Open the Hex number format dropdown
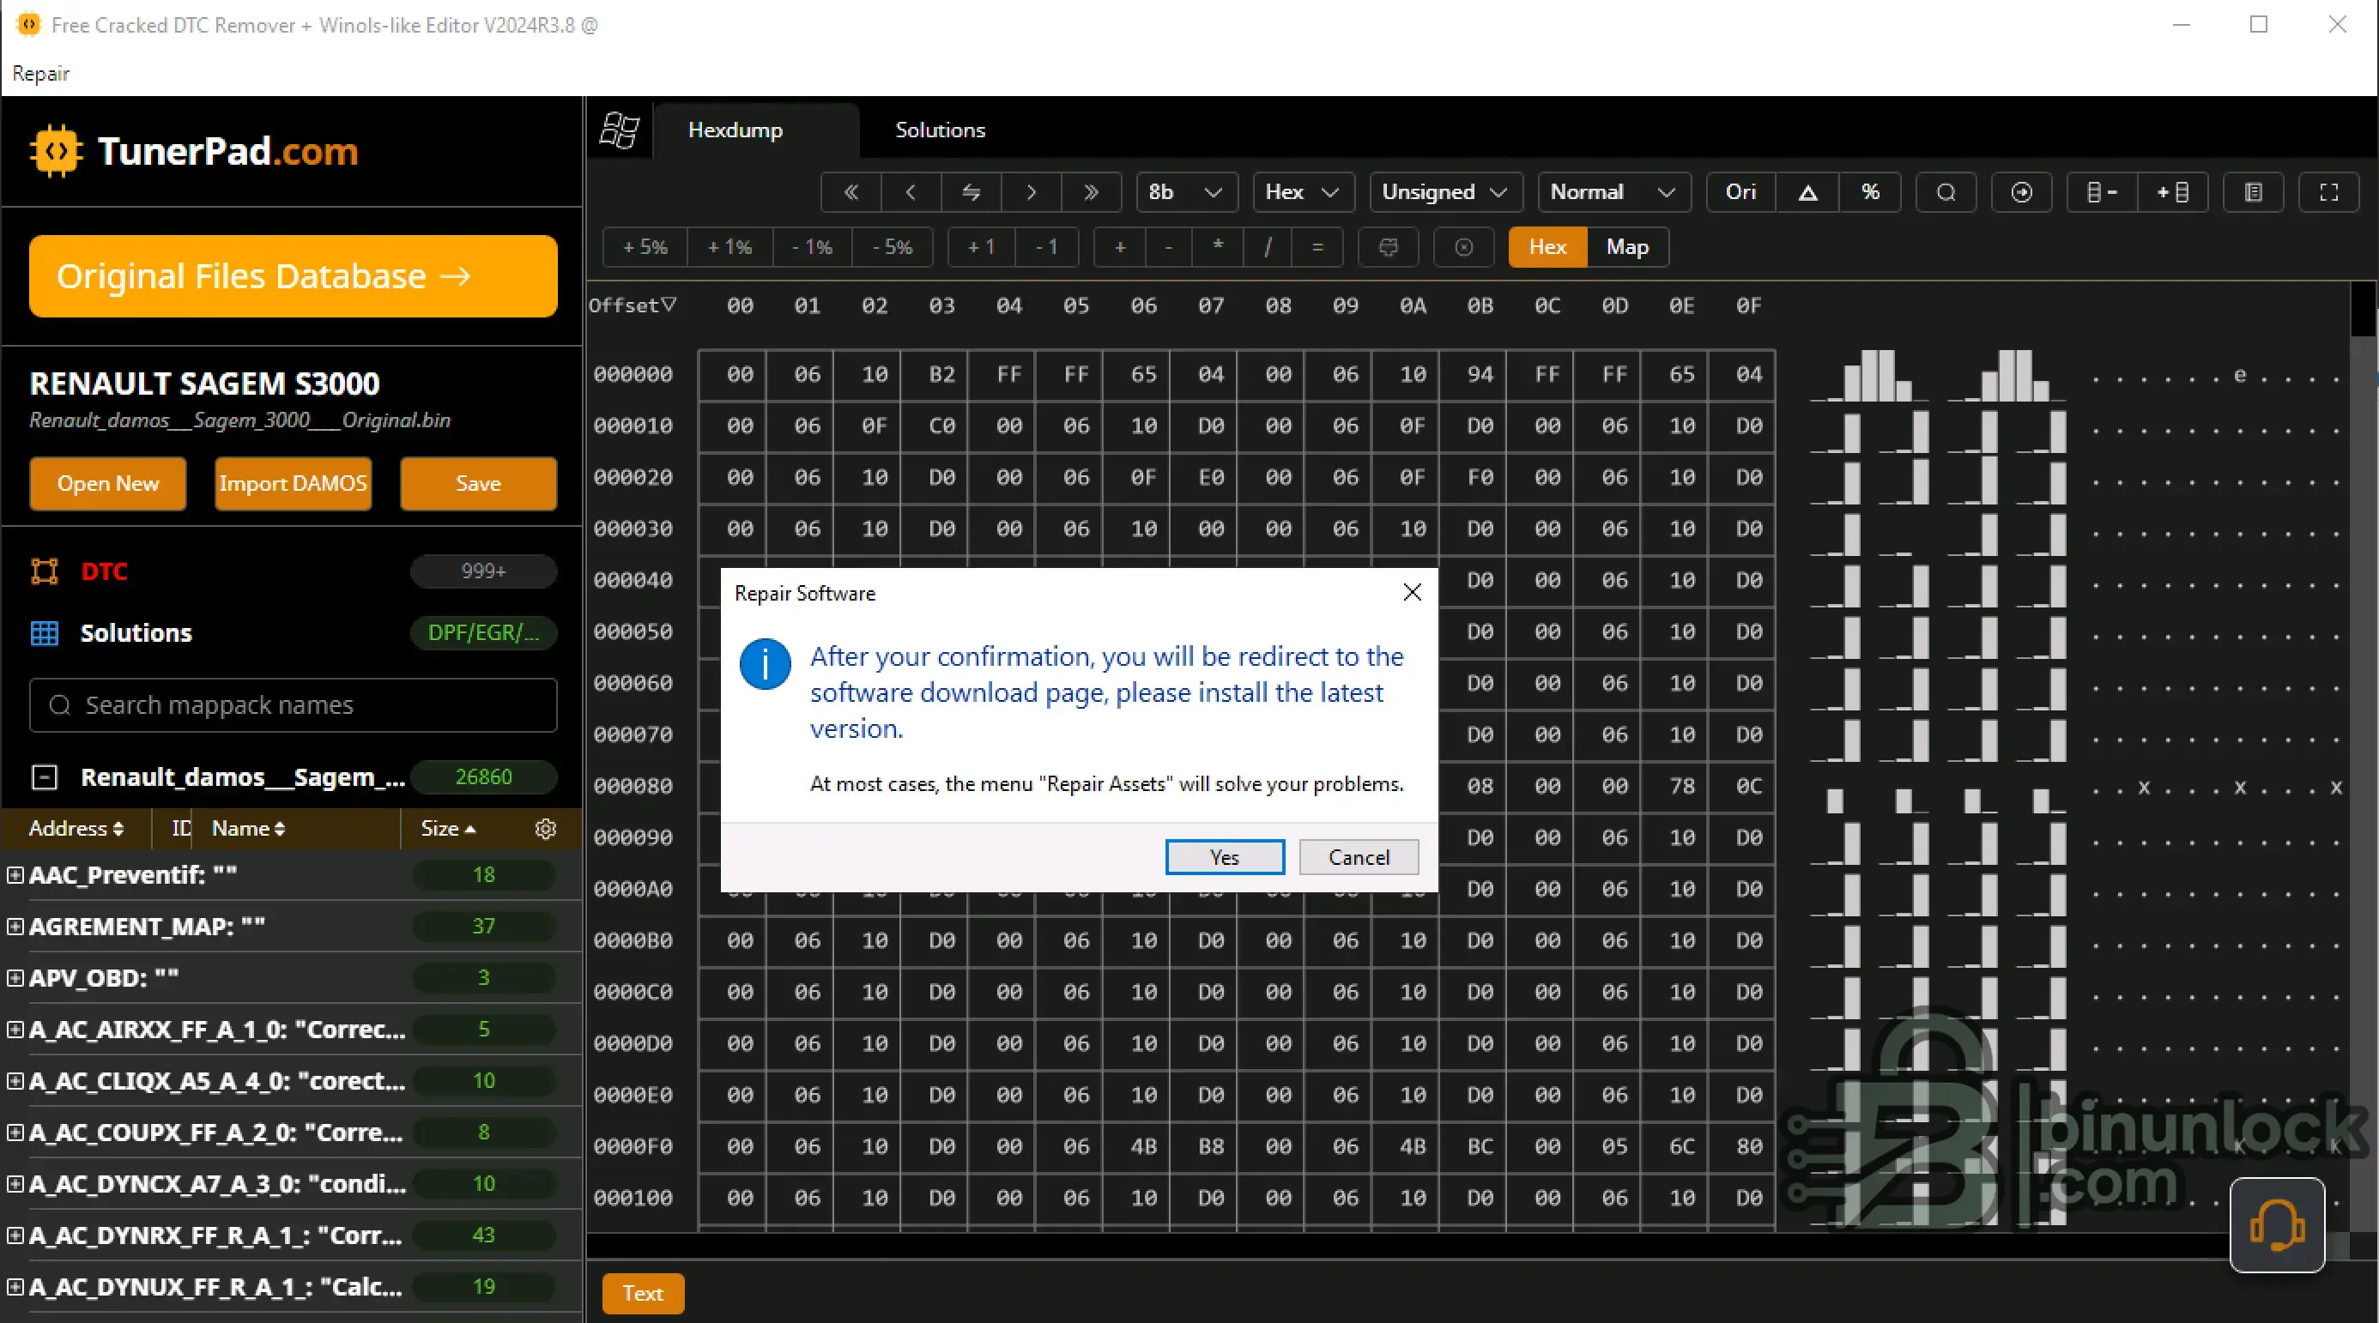 [1303, 192]
